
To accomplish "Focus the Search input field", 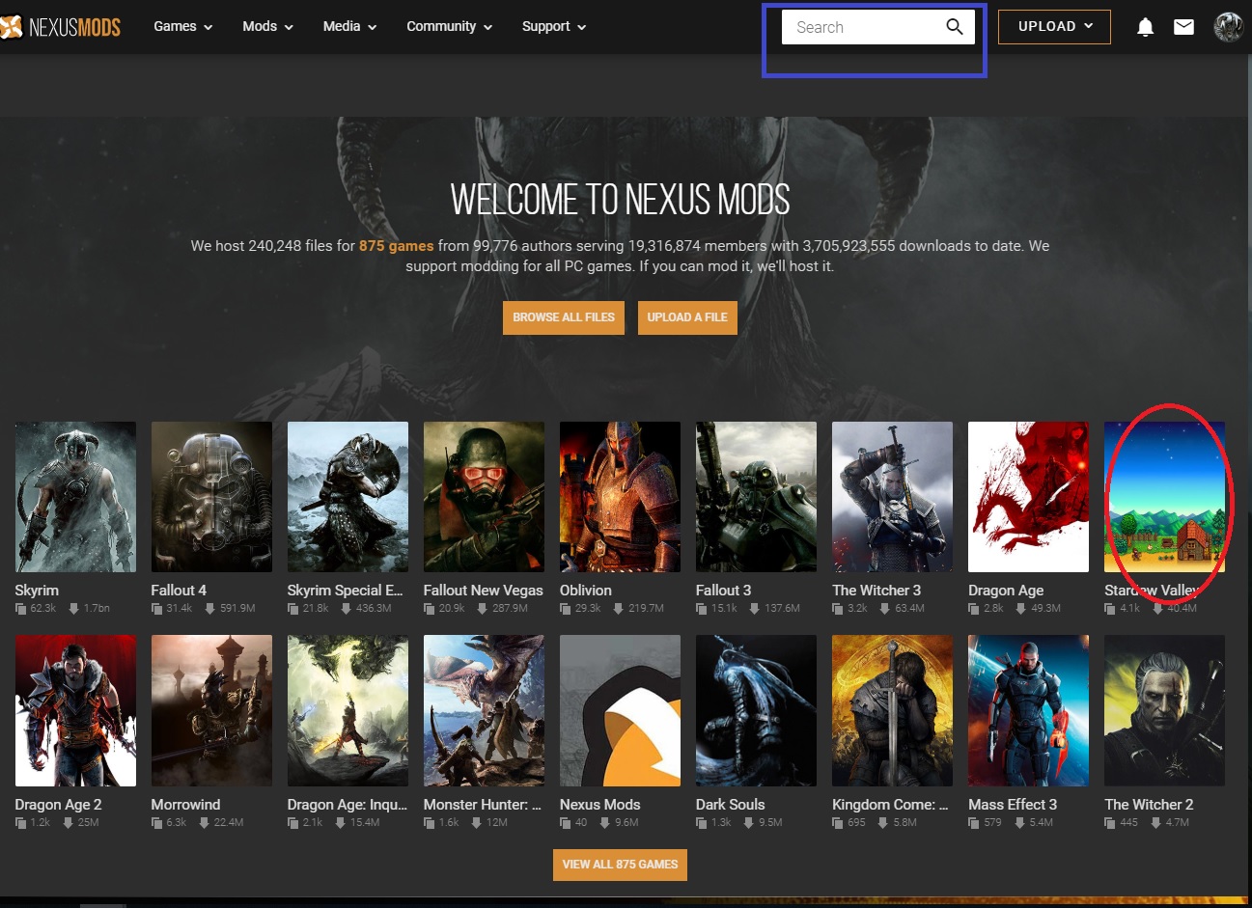I will [877, 27].
